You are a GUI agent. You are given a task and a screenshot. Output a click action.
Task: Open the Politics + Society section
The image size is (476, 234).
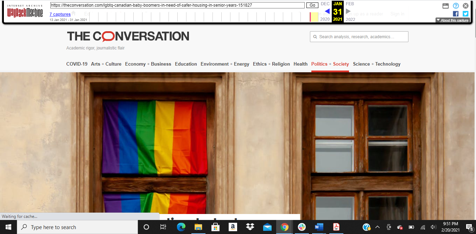point(330,64)
